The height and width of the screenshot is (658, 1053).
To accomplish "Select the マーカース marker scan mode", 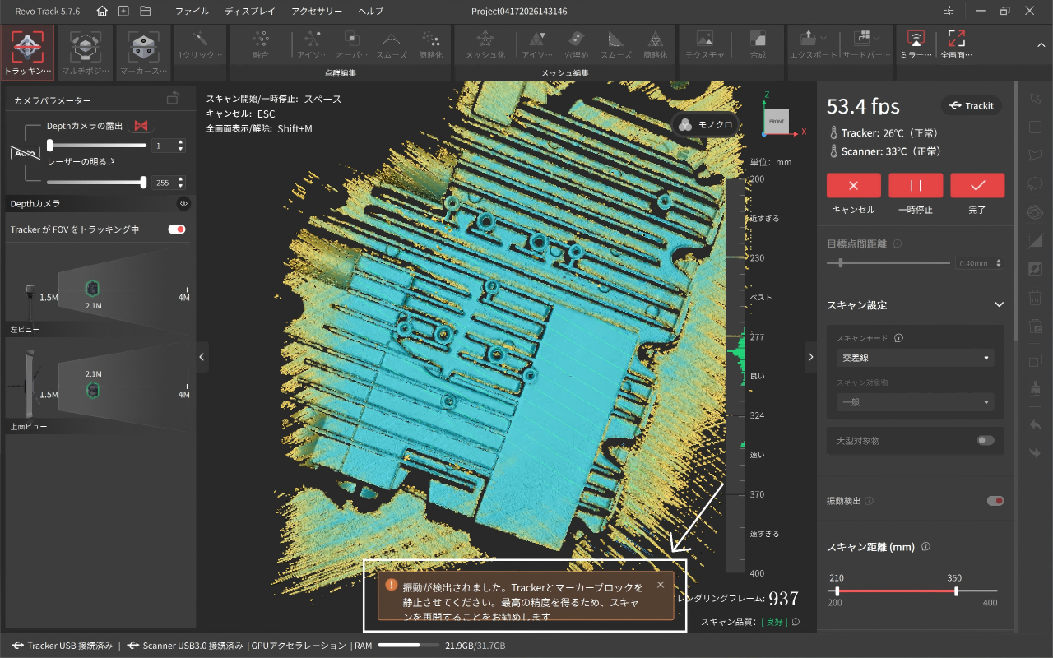I will pos(143,53).
